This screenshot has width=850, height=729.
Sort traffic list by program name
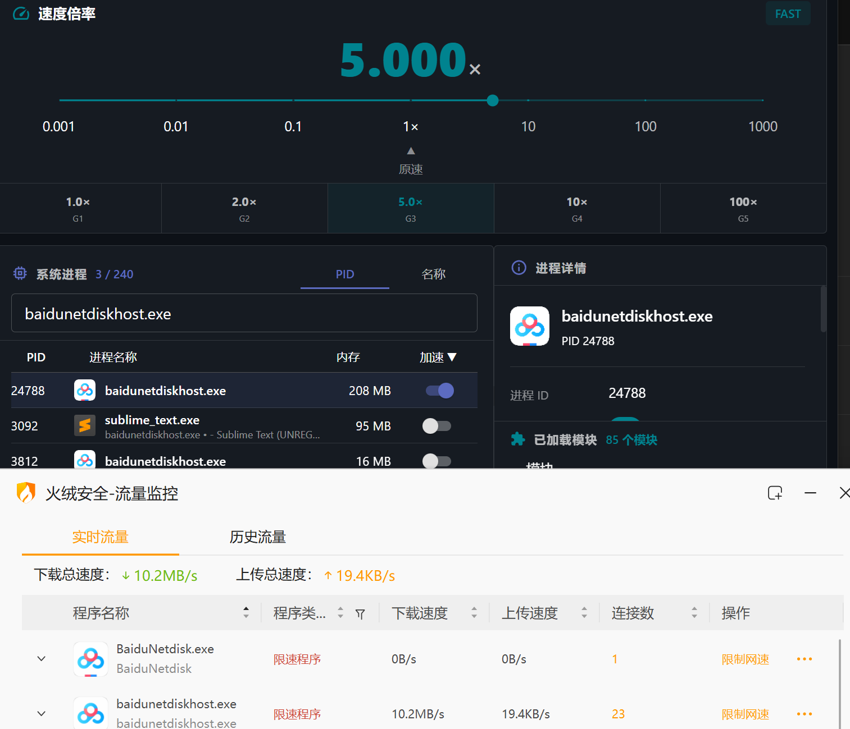(x=246, y=612)
